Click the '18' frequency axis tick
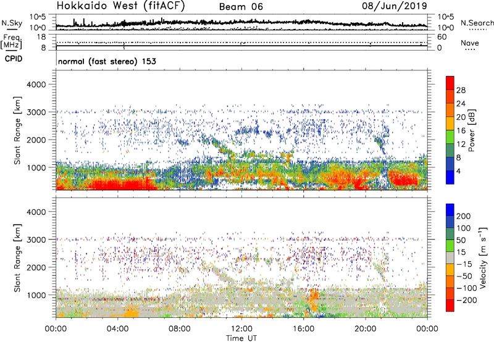Screen dimensions: 494x342 (41, 37)
